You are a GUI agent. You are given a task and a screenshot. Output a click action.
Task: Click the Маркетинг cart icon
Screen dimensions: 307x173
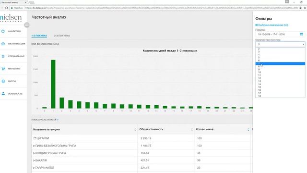3,69
